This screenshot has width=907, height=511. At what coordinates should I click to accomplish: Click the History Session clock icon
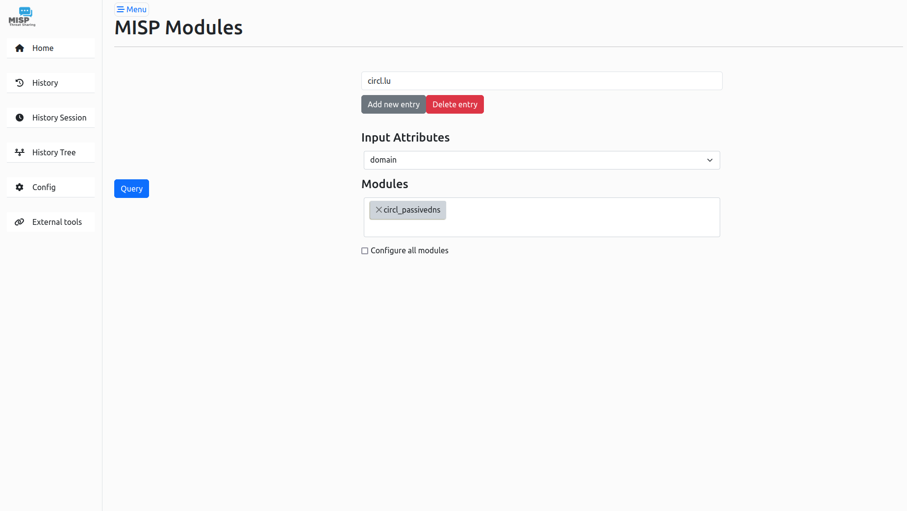tap(20, 118)
